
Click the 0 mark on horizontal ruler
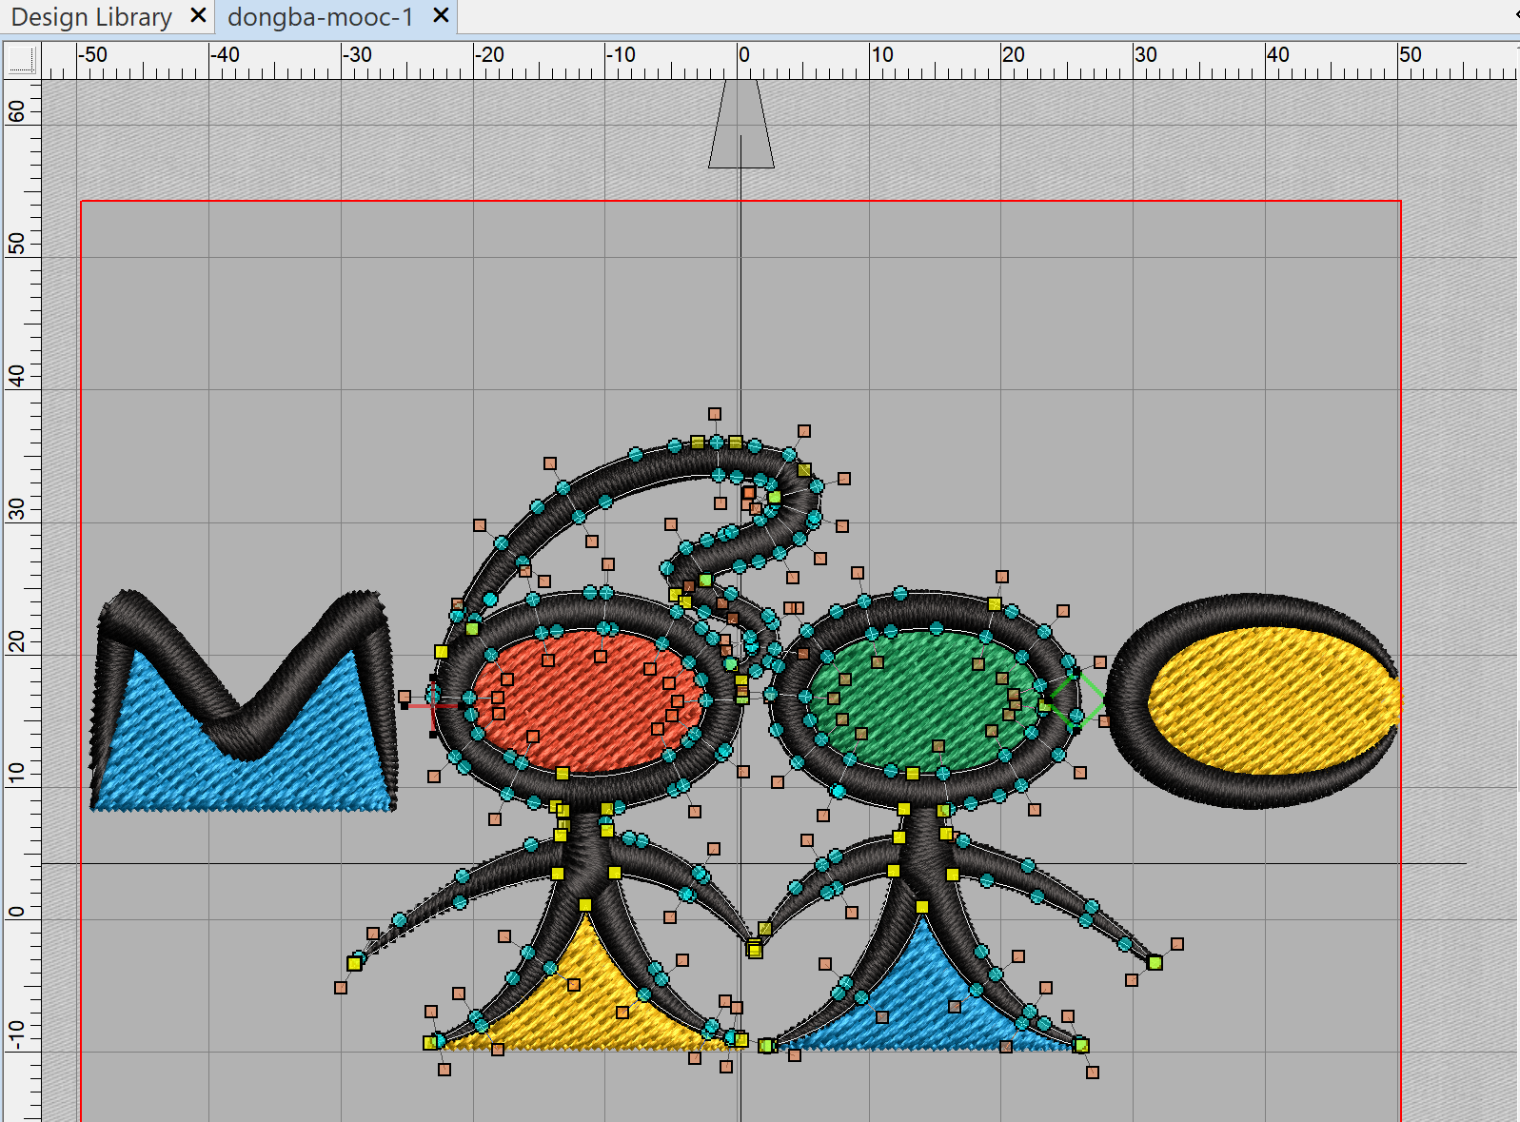[743, 55]
